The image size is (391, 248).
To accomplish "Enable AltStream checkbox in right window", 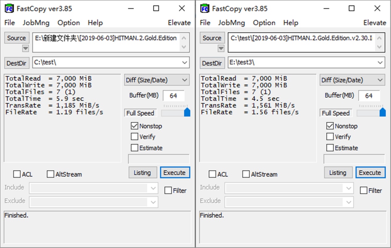I will 246,174.
